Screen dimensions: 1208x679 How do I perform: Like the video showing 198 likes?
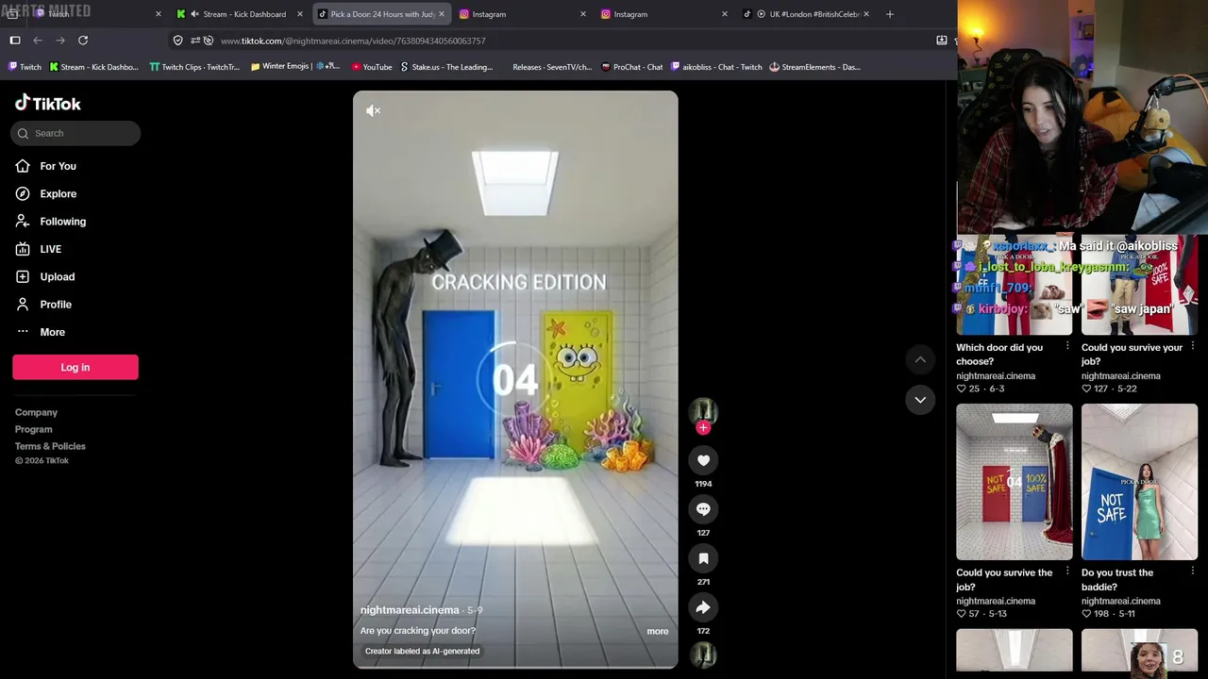[1087, 614]
